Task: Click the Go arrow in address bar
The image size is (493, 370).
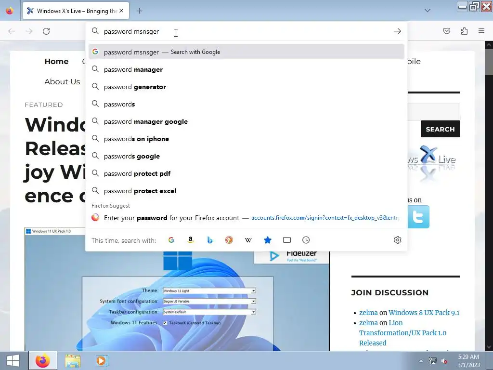Action: [397, 31]
